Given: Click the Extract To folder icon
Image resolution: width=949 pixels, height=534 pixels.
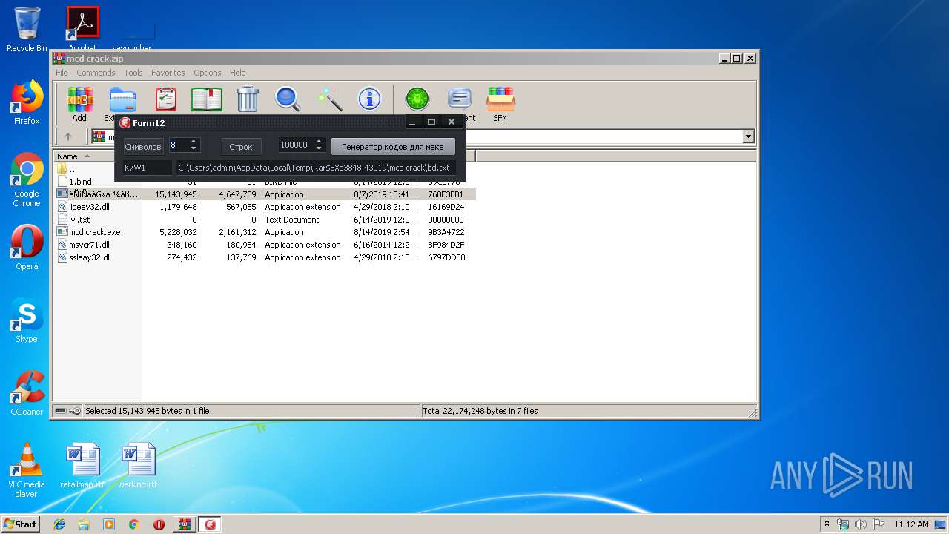Looking at the screenshot, I should click(122, 99).
